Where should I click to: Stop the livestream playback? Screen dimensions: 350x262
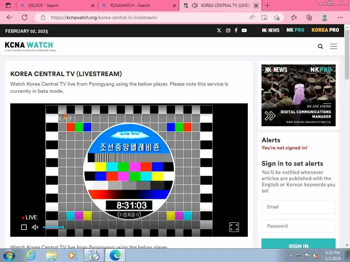point(24,227)
